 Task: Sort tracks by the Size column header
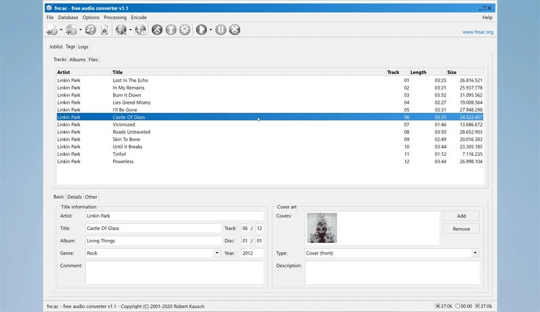[x=464, y=72]
